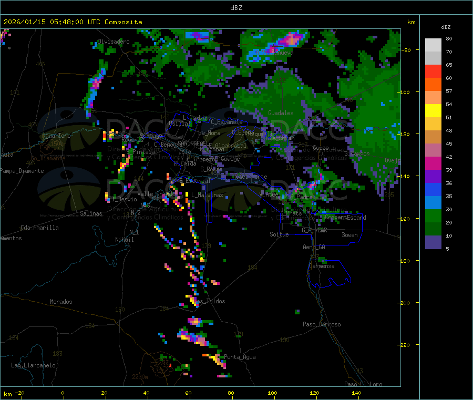Select the 'Salinas' map label

tap(91, 213)
